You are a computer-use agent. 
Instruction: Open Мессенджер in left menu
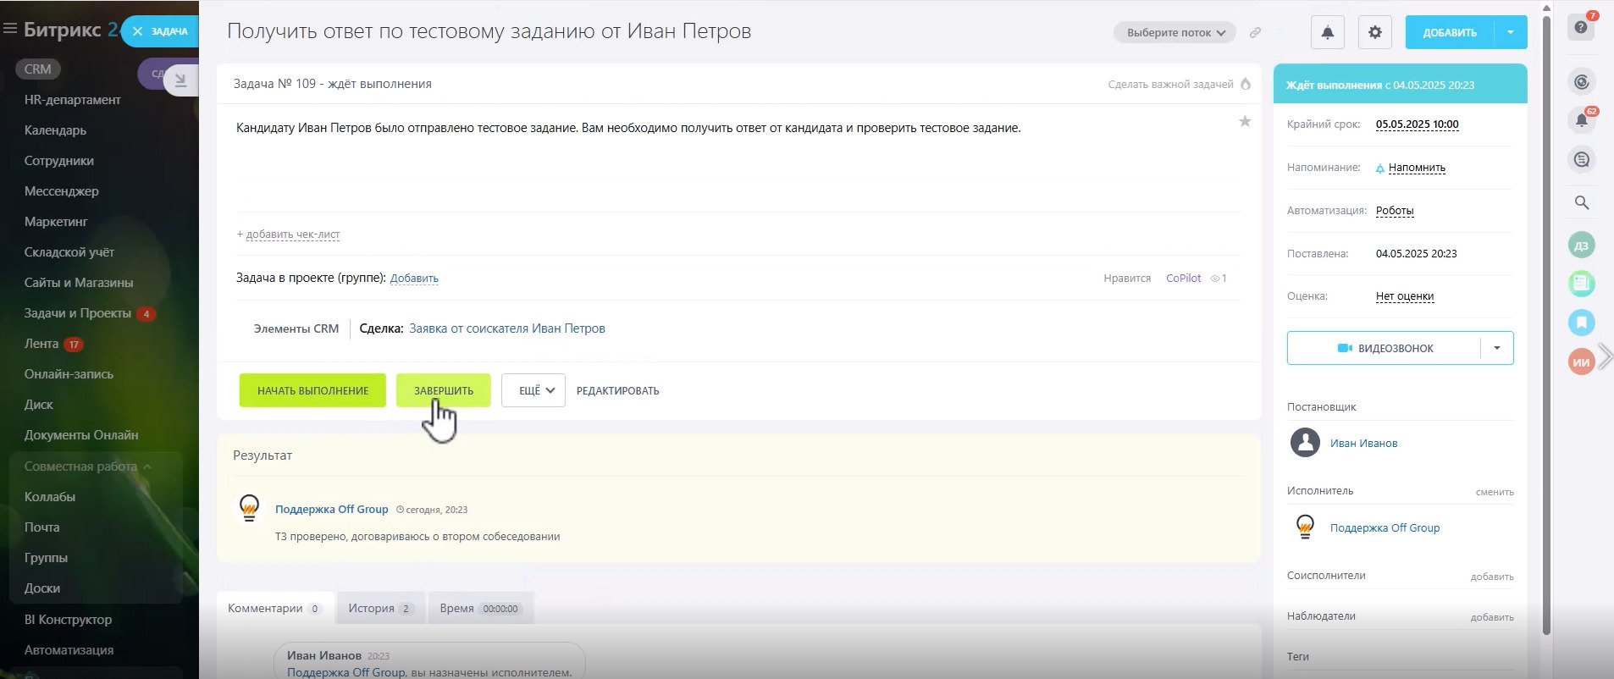tap(62, 191)
